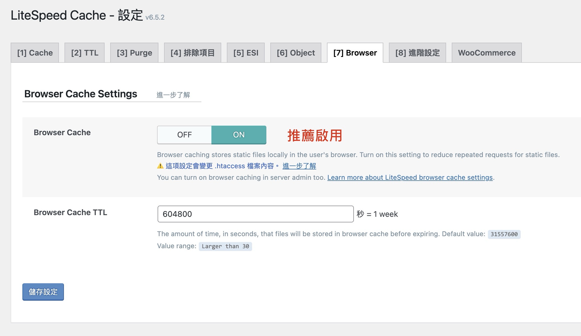Switch to the [2] TTL tab
Viewport: 581px width, 336px height.
pos(85,53)
